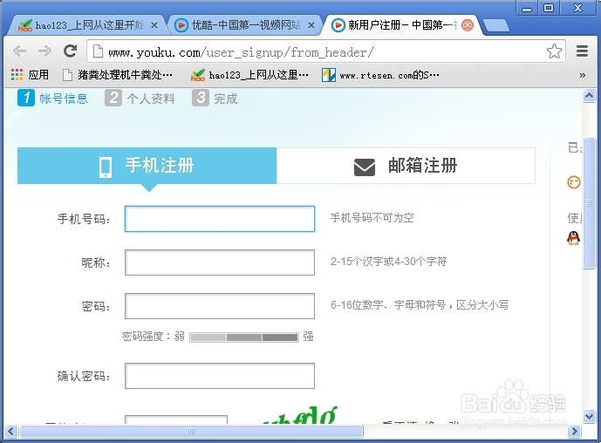The height and width of the screenshot is (443, 601).
Task: Click the horizontal scrollbar thumb
Action: [191, 431]
